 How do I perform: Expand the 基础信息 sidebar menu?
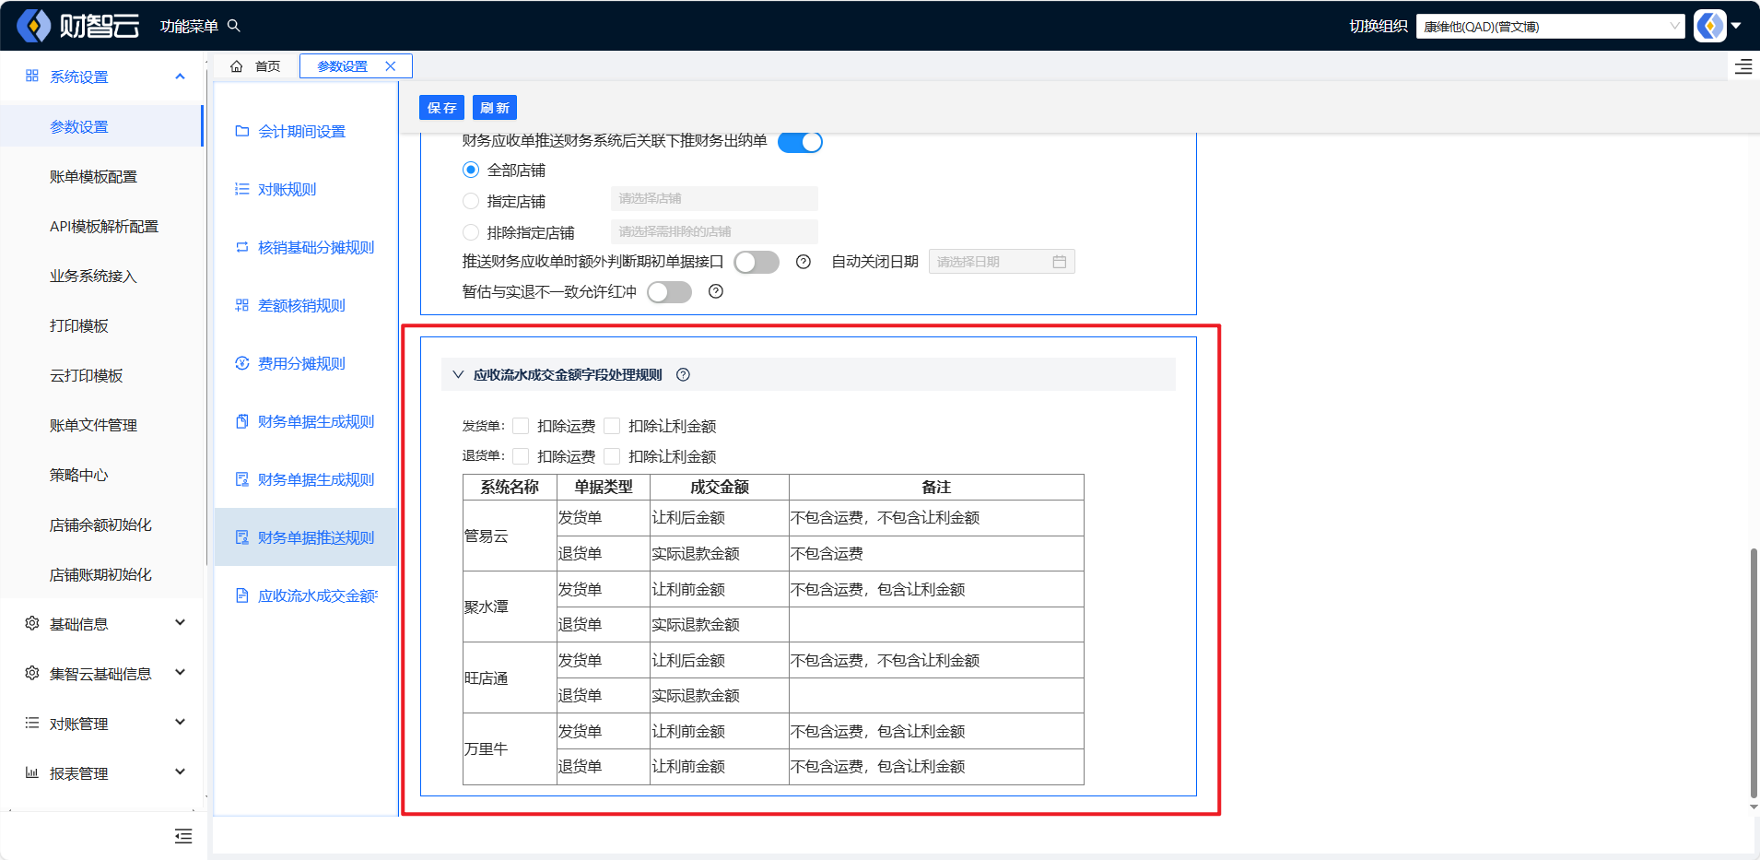(103, 624)
